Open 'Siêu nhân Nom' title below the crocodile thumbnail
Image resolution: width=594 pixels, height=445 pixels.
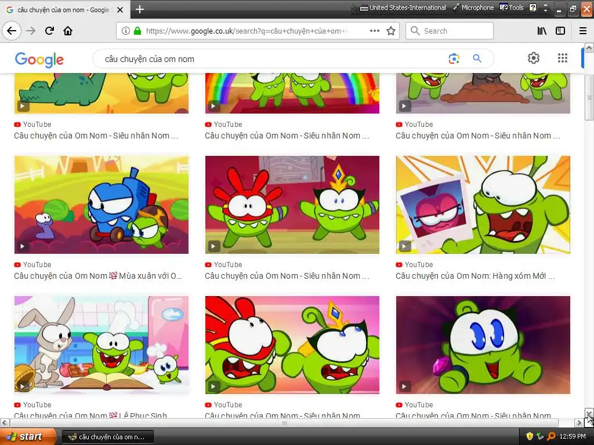click(x=96, y=136)
